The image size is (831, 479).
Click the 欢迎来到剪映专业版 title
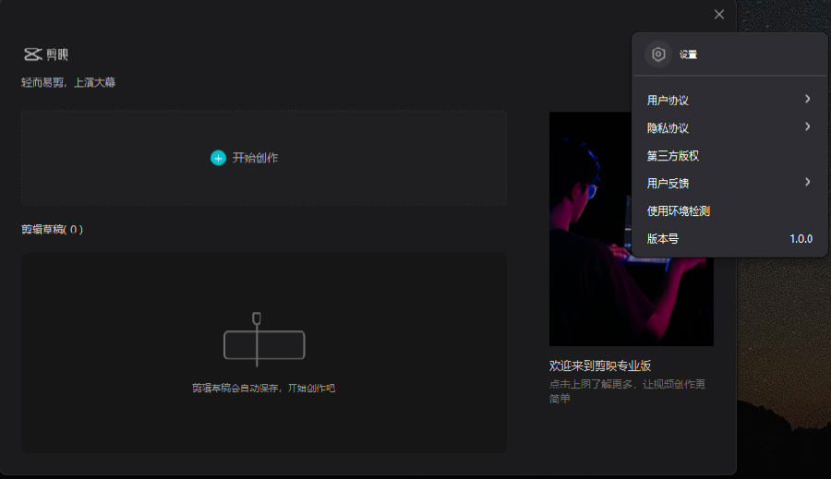pyautogui.click(x=600, y=365)
